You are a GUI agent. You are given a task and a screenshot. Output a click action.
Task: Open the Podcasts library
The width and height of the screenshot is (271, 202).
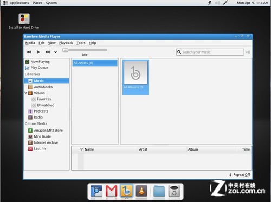click(x=47, y=111)
